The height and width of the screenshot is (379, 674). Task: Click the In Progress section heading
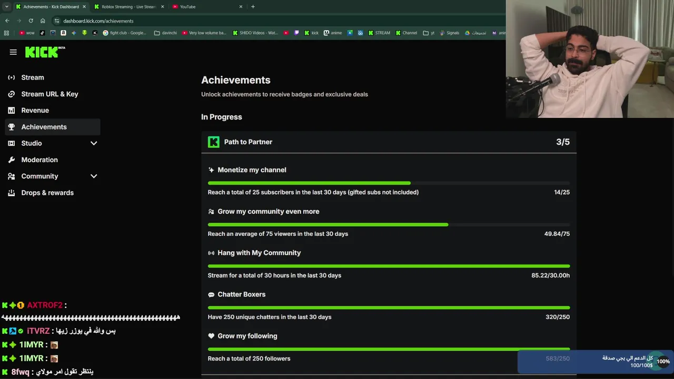click(222, 117)
